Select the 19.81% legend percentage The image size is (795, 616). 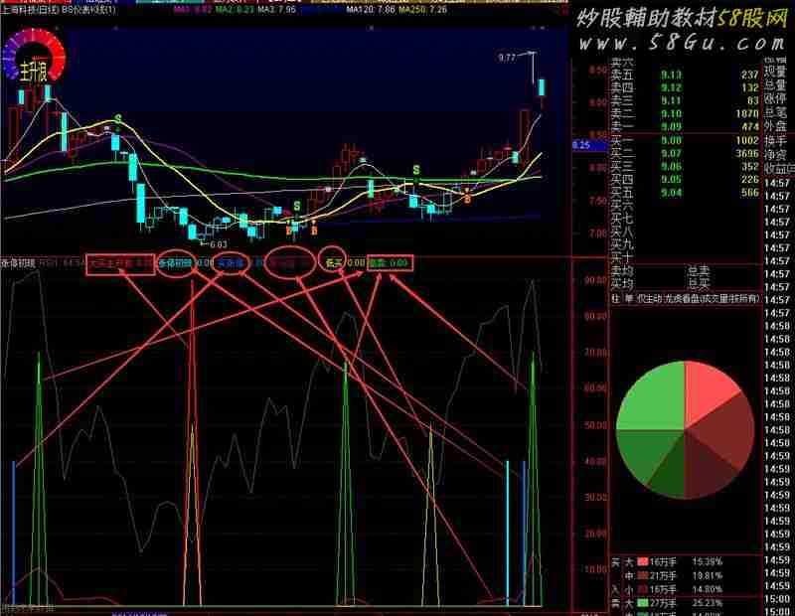click(708, 575)
